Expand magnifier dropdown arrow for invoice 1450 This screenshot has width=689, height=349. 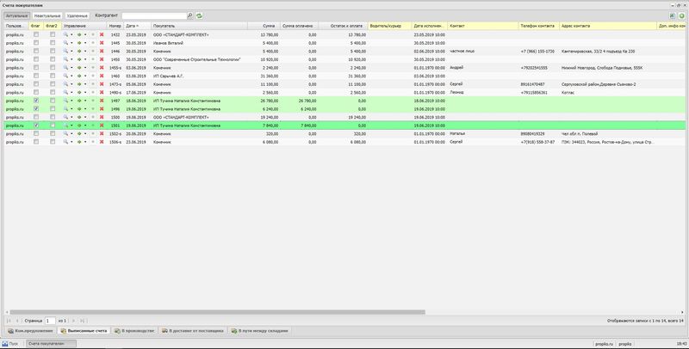(71, 59)
